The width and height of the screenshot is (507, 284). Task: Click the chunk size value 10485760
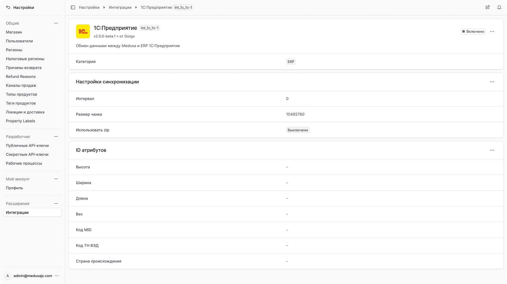(x=295, y=114)
